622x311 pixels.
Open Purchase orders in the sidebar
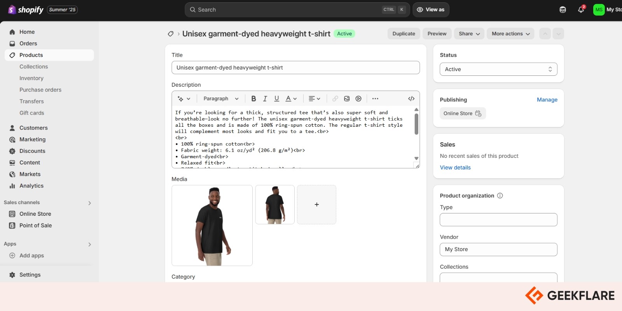click(x=40, y=90)
